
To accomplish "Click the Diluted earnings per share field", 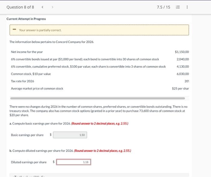I will pos(74,162).
